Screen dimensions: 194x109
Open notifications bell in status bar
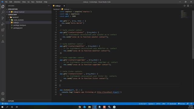pos(191,104)
